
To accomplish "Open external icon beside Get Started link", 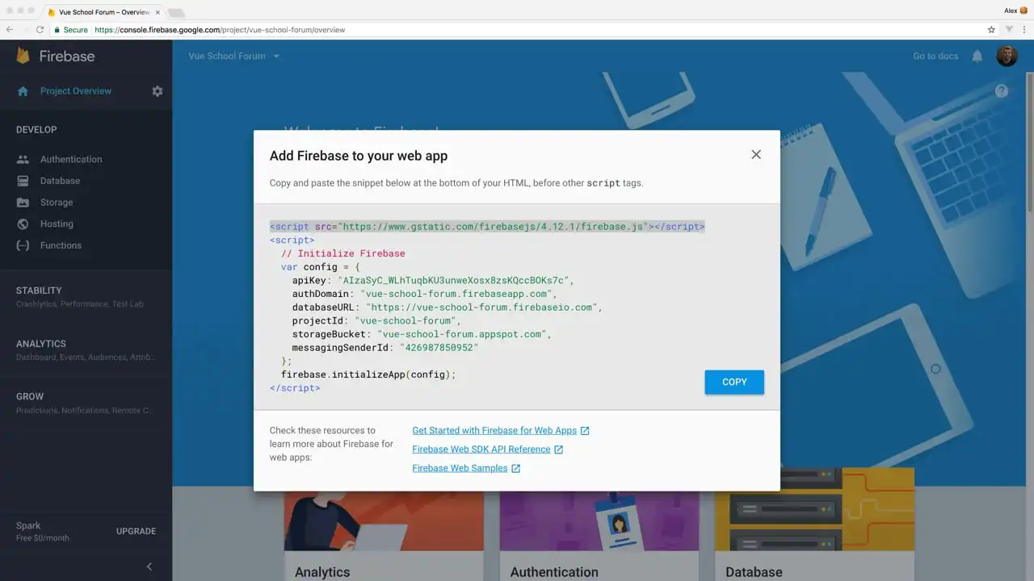I will [585, 431].
